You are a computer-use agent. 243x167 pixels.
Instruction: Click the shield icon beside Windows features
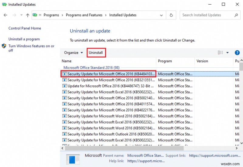[x=4, y=46]
